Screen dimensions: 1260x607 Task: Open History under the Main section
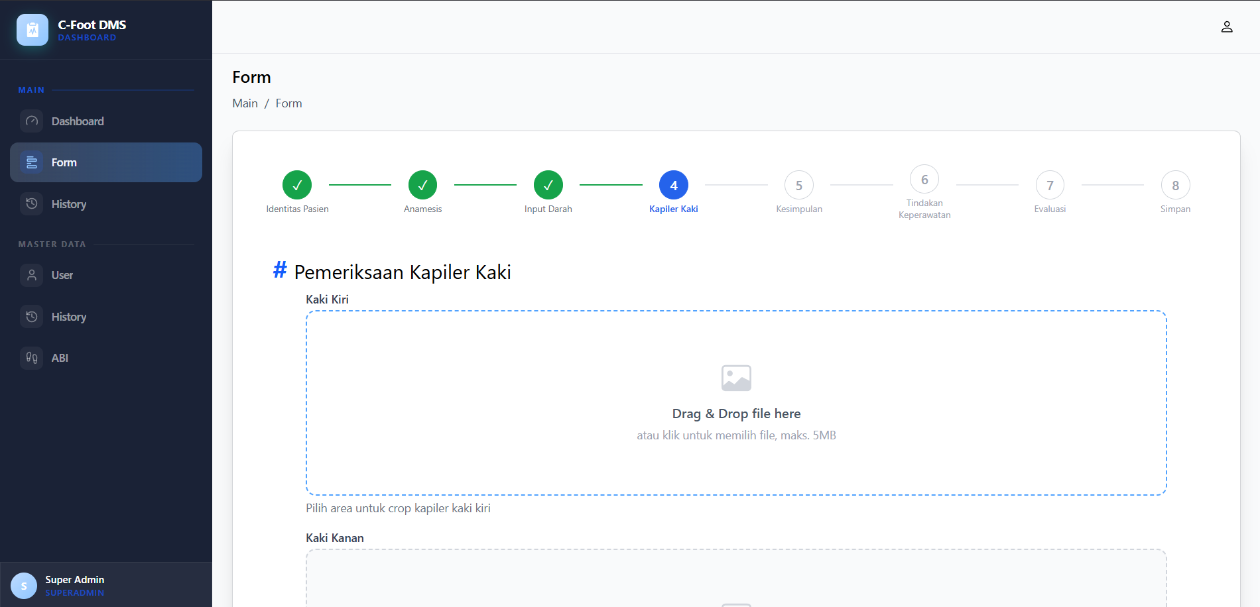click(x=106, y=204)
